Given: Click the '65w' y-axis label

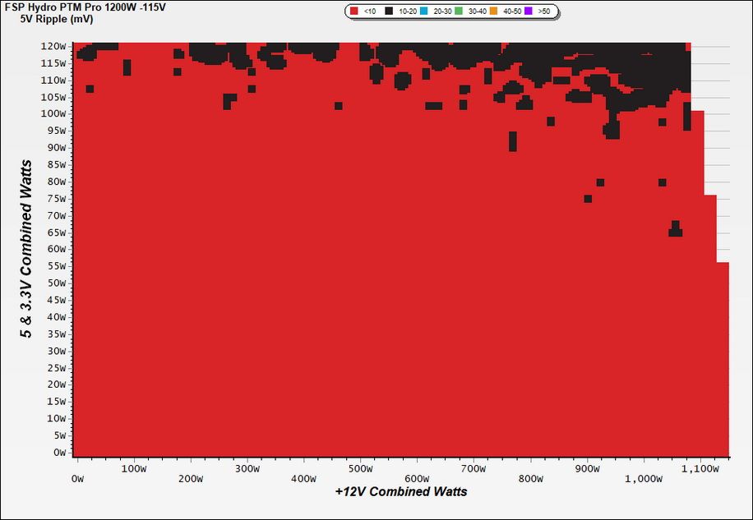Looking at the screenshot, I should click(x=56, y=232).
